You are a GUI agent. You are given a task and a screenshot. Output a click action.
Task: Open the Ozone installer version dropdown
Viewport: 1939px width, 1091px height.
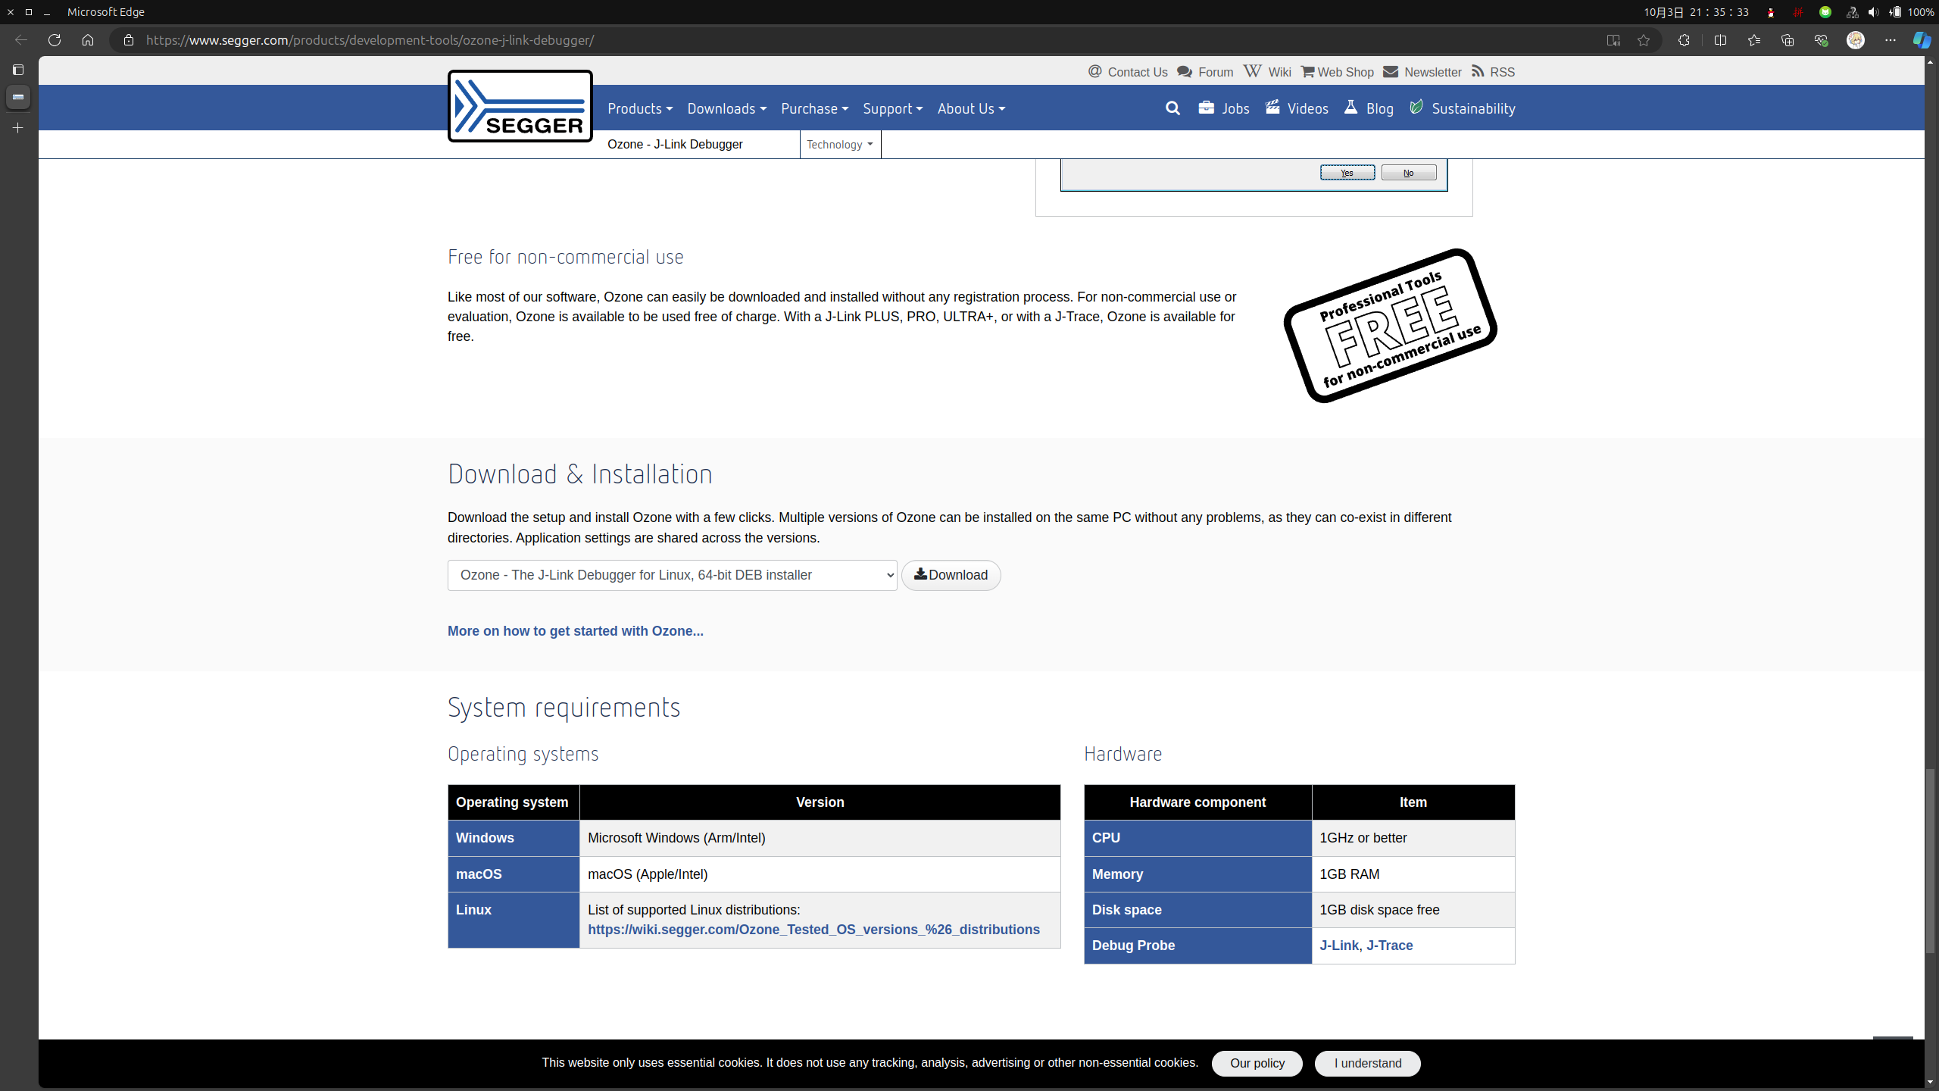[x=672, y=575]
